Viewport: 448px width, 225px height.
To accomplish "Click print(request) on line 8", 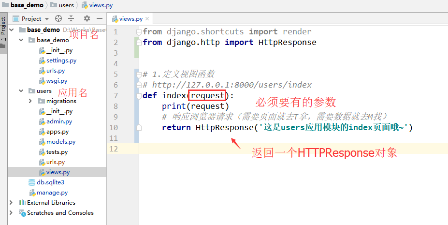I will pyautogui.click(x=196, y=106).
